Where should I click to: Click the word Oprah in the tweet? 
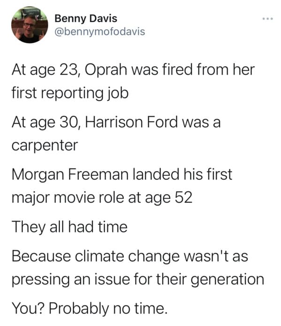point(106,70)
